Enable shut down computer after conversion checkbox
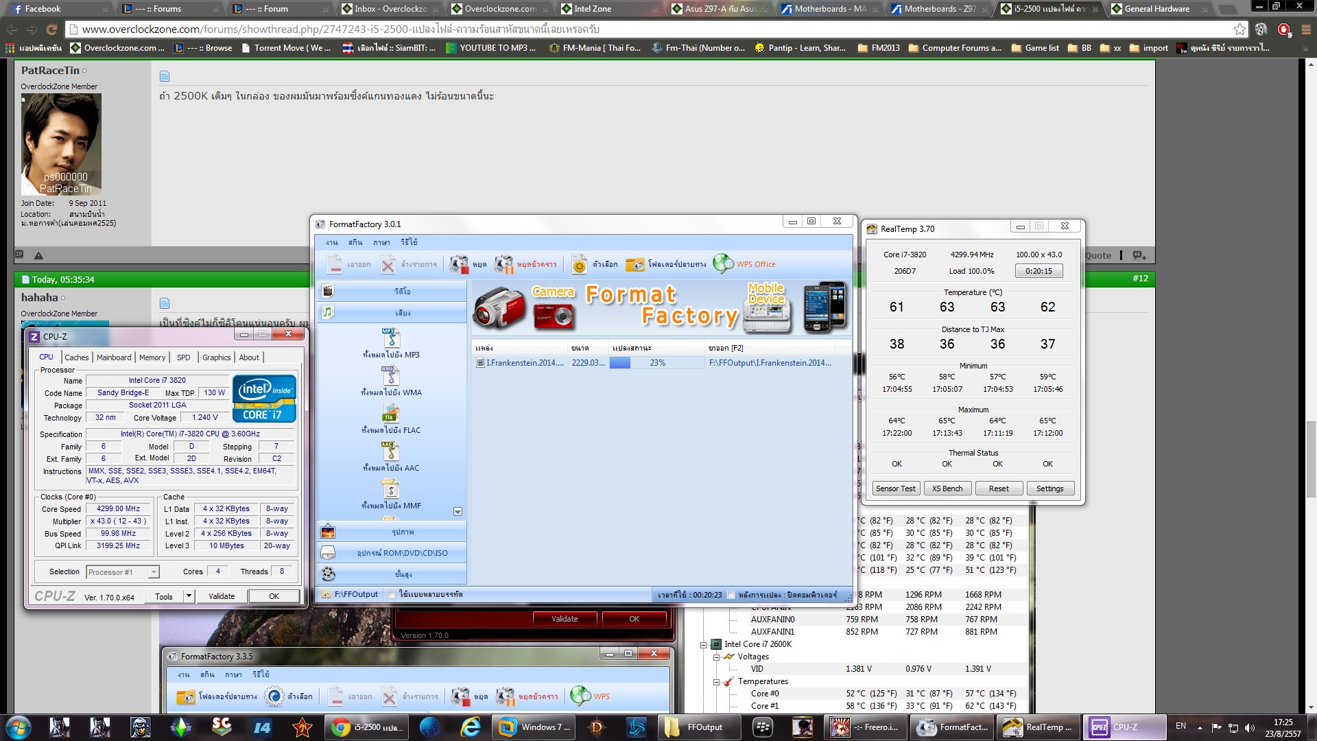This screenshot has height=741, width=1317. tap(731, 595)
